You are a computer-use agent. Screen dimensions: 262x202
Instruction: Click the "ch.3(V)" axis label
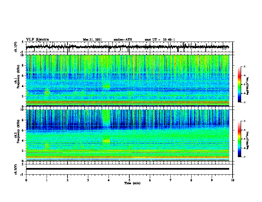pos(16,169)
